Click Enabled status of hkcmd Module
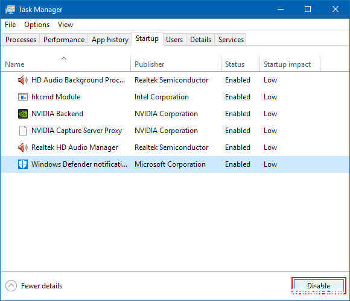 [x=238, y=97]
